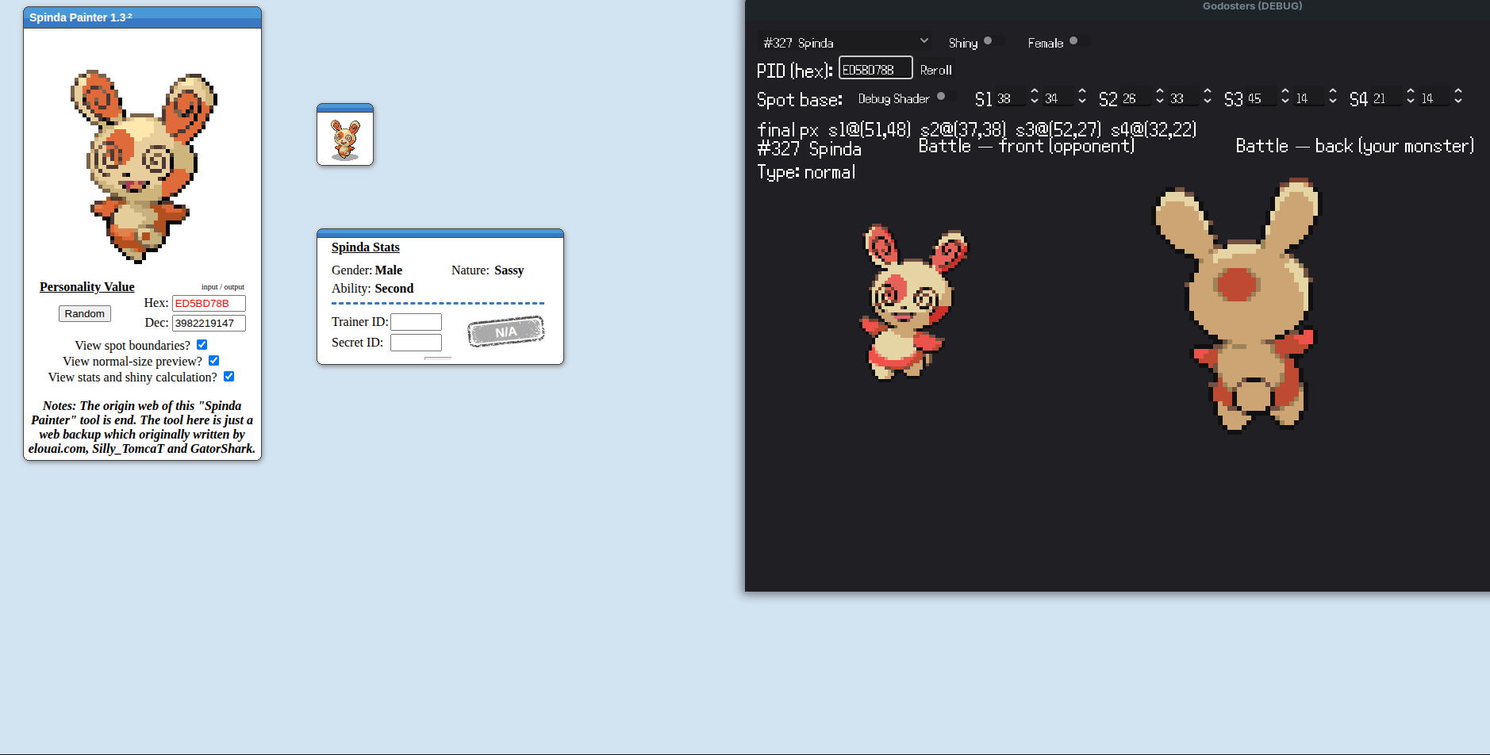1490x755 pixels.
Task: Enable the Debug Shader switch
Action: coord(946,97)
